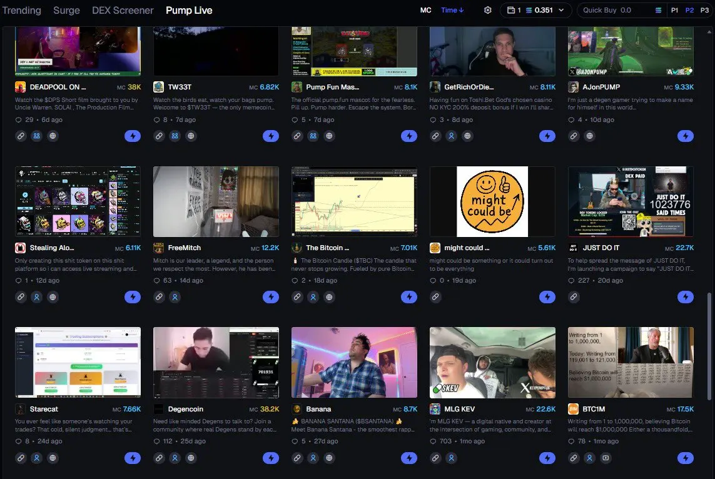Open profile icon on Starecat card

37,458
